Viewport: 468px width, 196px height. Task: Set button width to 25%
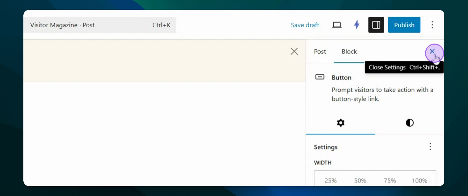tap(330, 180)
